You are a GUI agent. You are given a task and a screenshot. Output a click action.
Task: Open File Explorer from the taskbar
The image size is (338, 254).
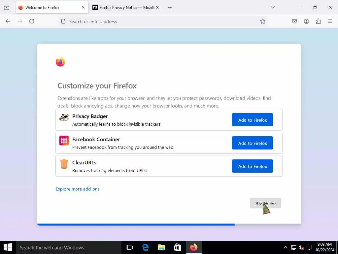[x=161, y=247]
